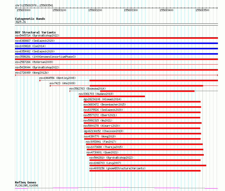This screenshot has height=191, width=225.
Task: Click nsv3361703 (Audano2019) label
Action: pos(96,94)
